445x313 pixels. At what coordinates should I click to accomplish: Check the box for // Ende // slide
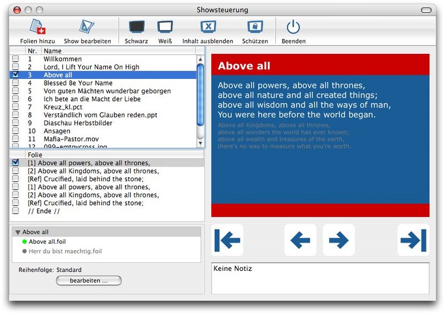[x=16, y=211]
